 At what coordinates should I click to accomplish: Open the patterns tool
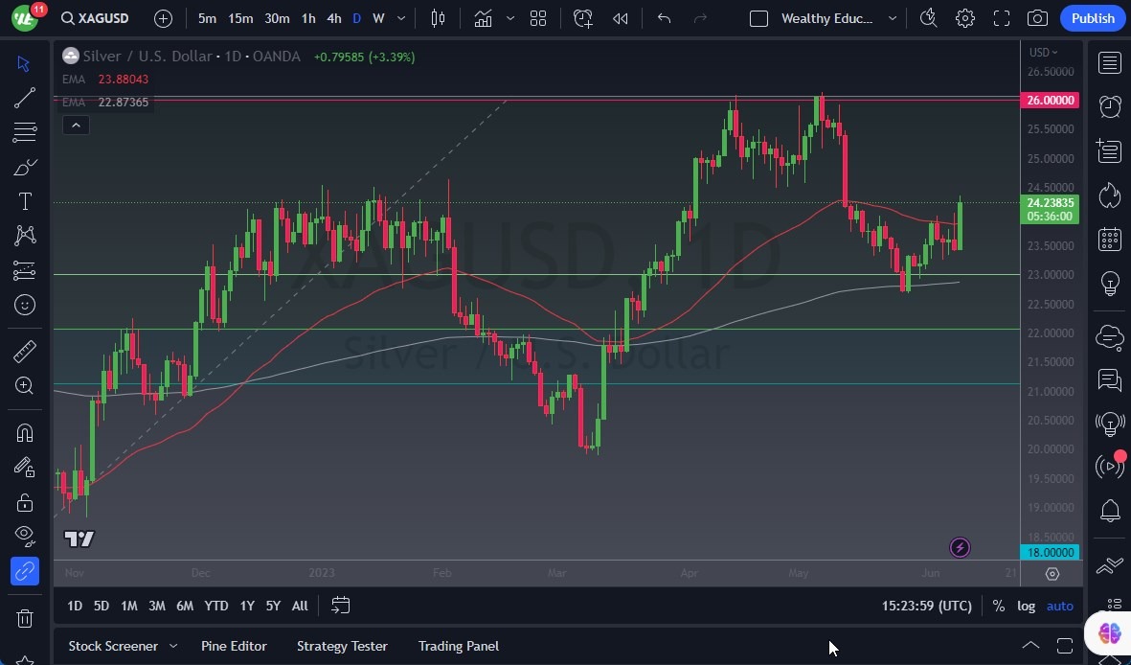click(25, 236)
